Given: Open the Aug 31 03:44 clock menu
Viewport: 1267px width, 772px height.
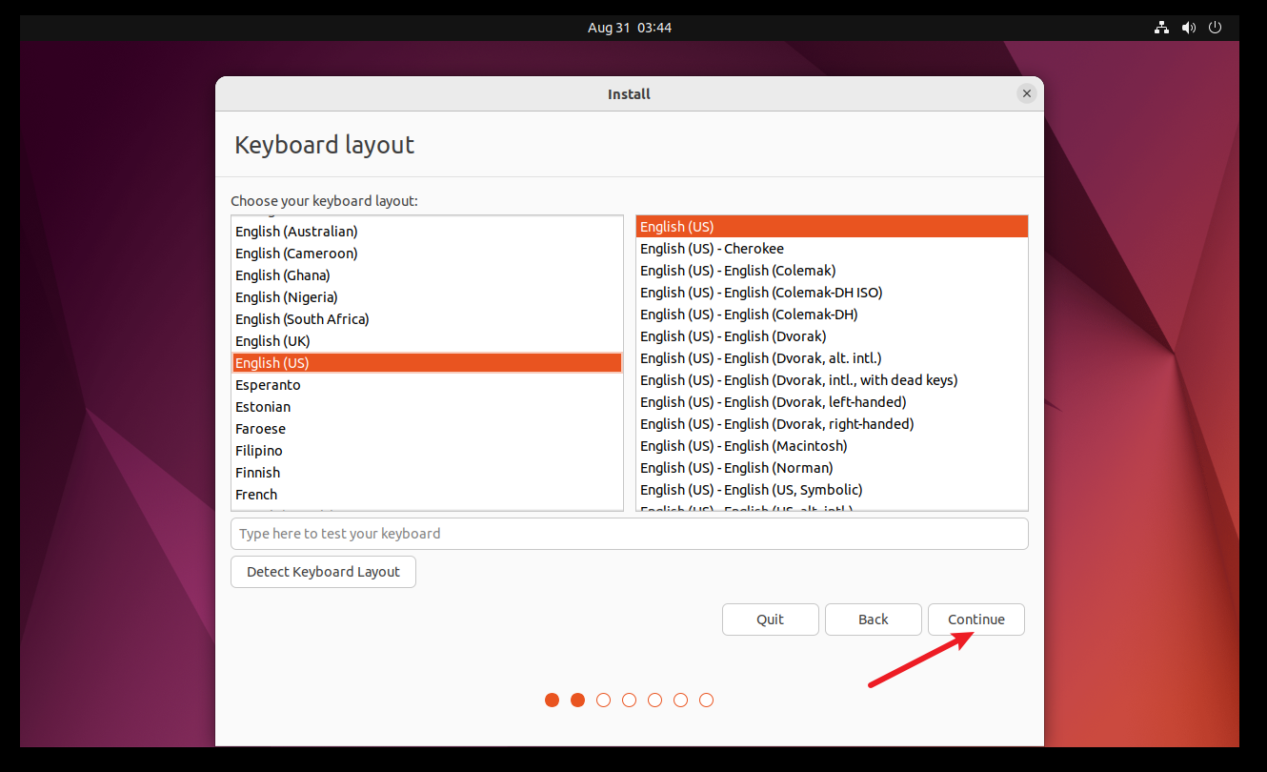Looking at the screenshot, I should tap(630, 28).
